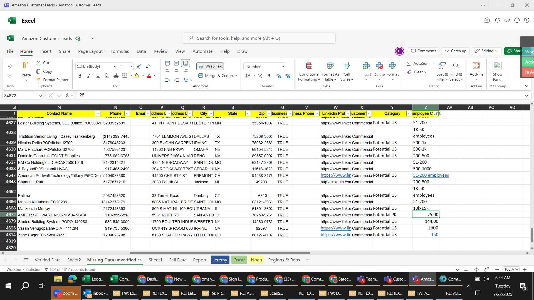
Task: Open the cell borders icon
Action: 125,76
